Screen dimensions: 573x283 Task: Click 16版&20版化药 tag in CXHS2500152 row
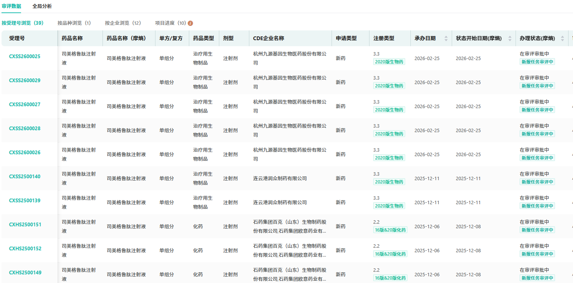click(x=390, y=254)
